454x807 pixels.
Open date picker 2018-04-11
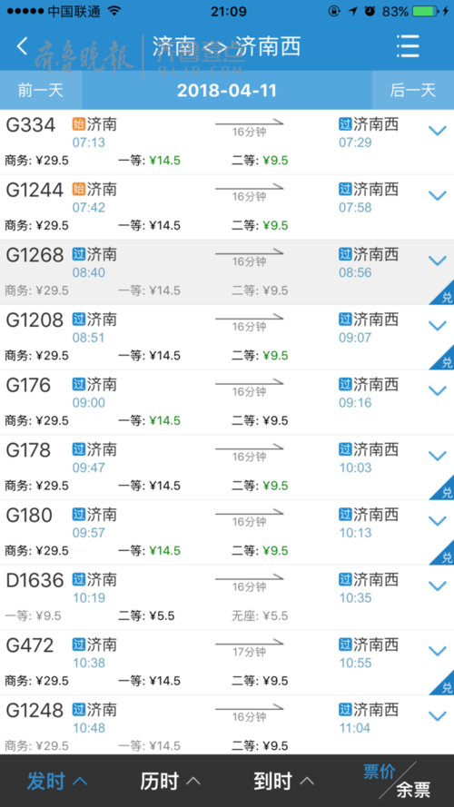coord(226,90)
